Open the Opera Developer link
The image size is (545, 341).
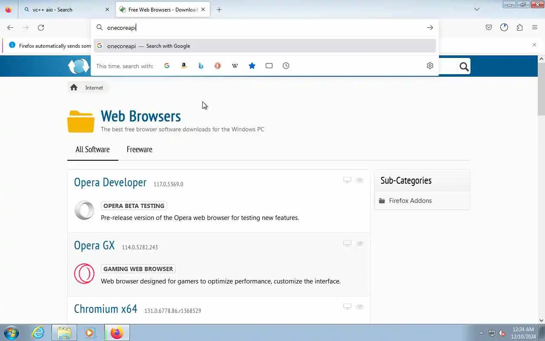[110, 182]
